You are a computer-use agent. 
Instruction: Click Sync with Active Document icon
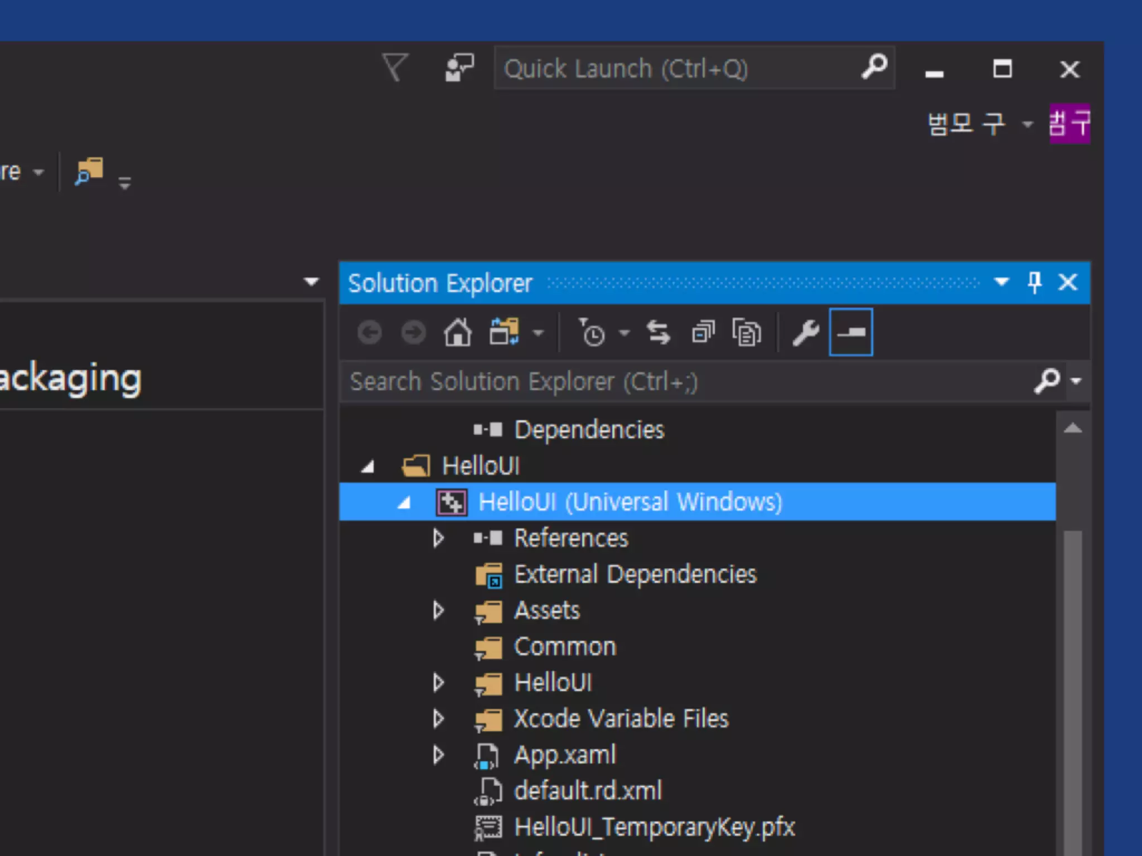click(658, 333)
